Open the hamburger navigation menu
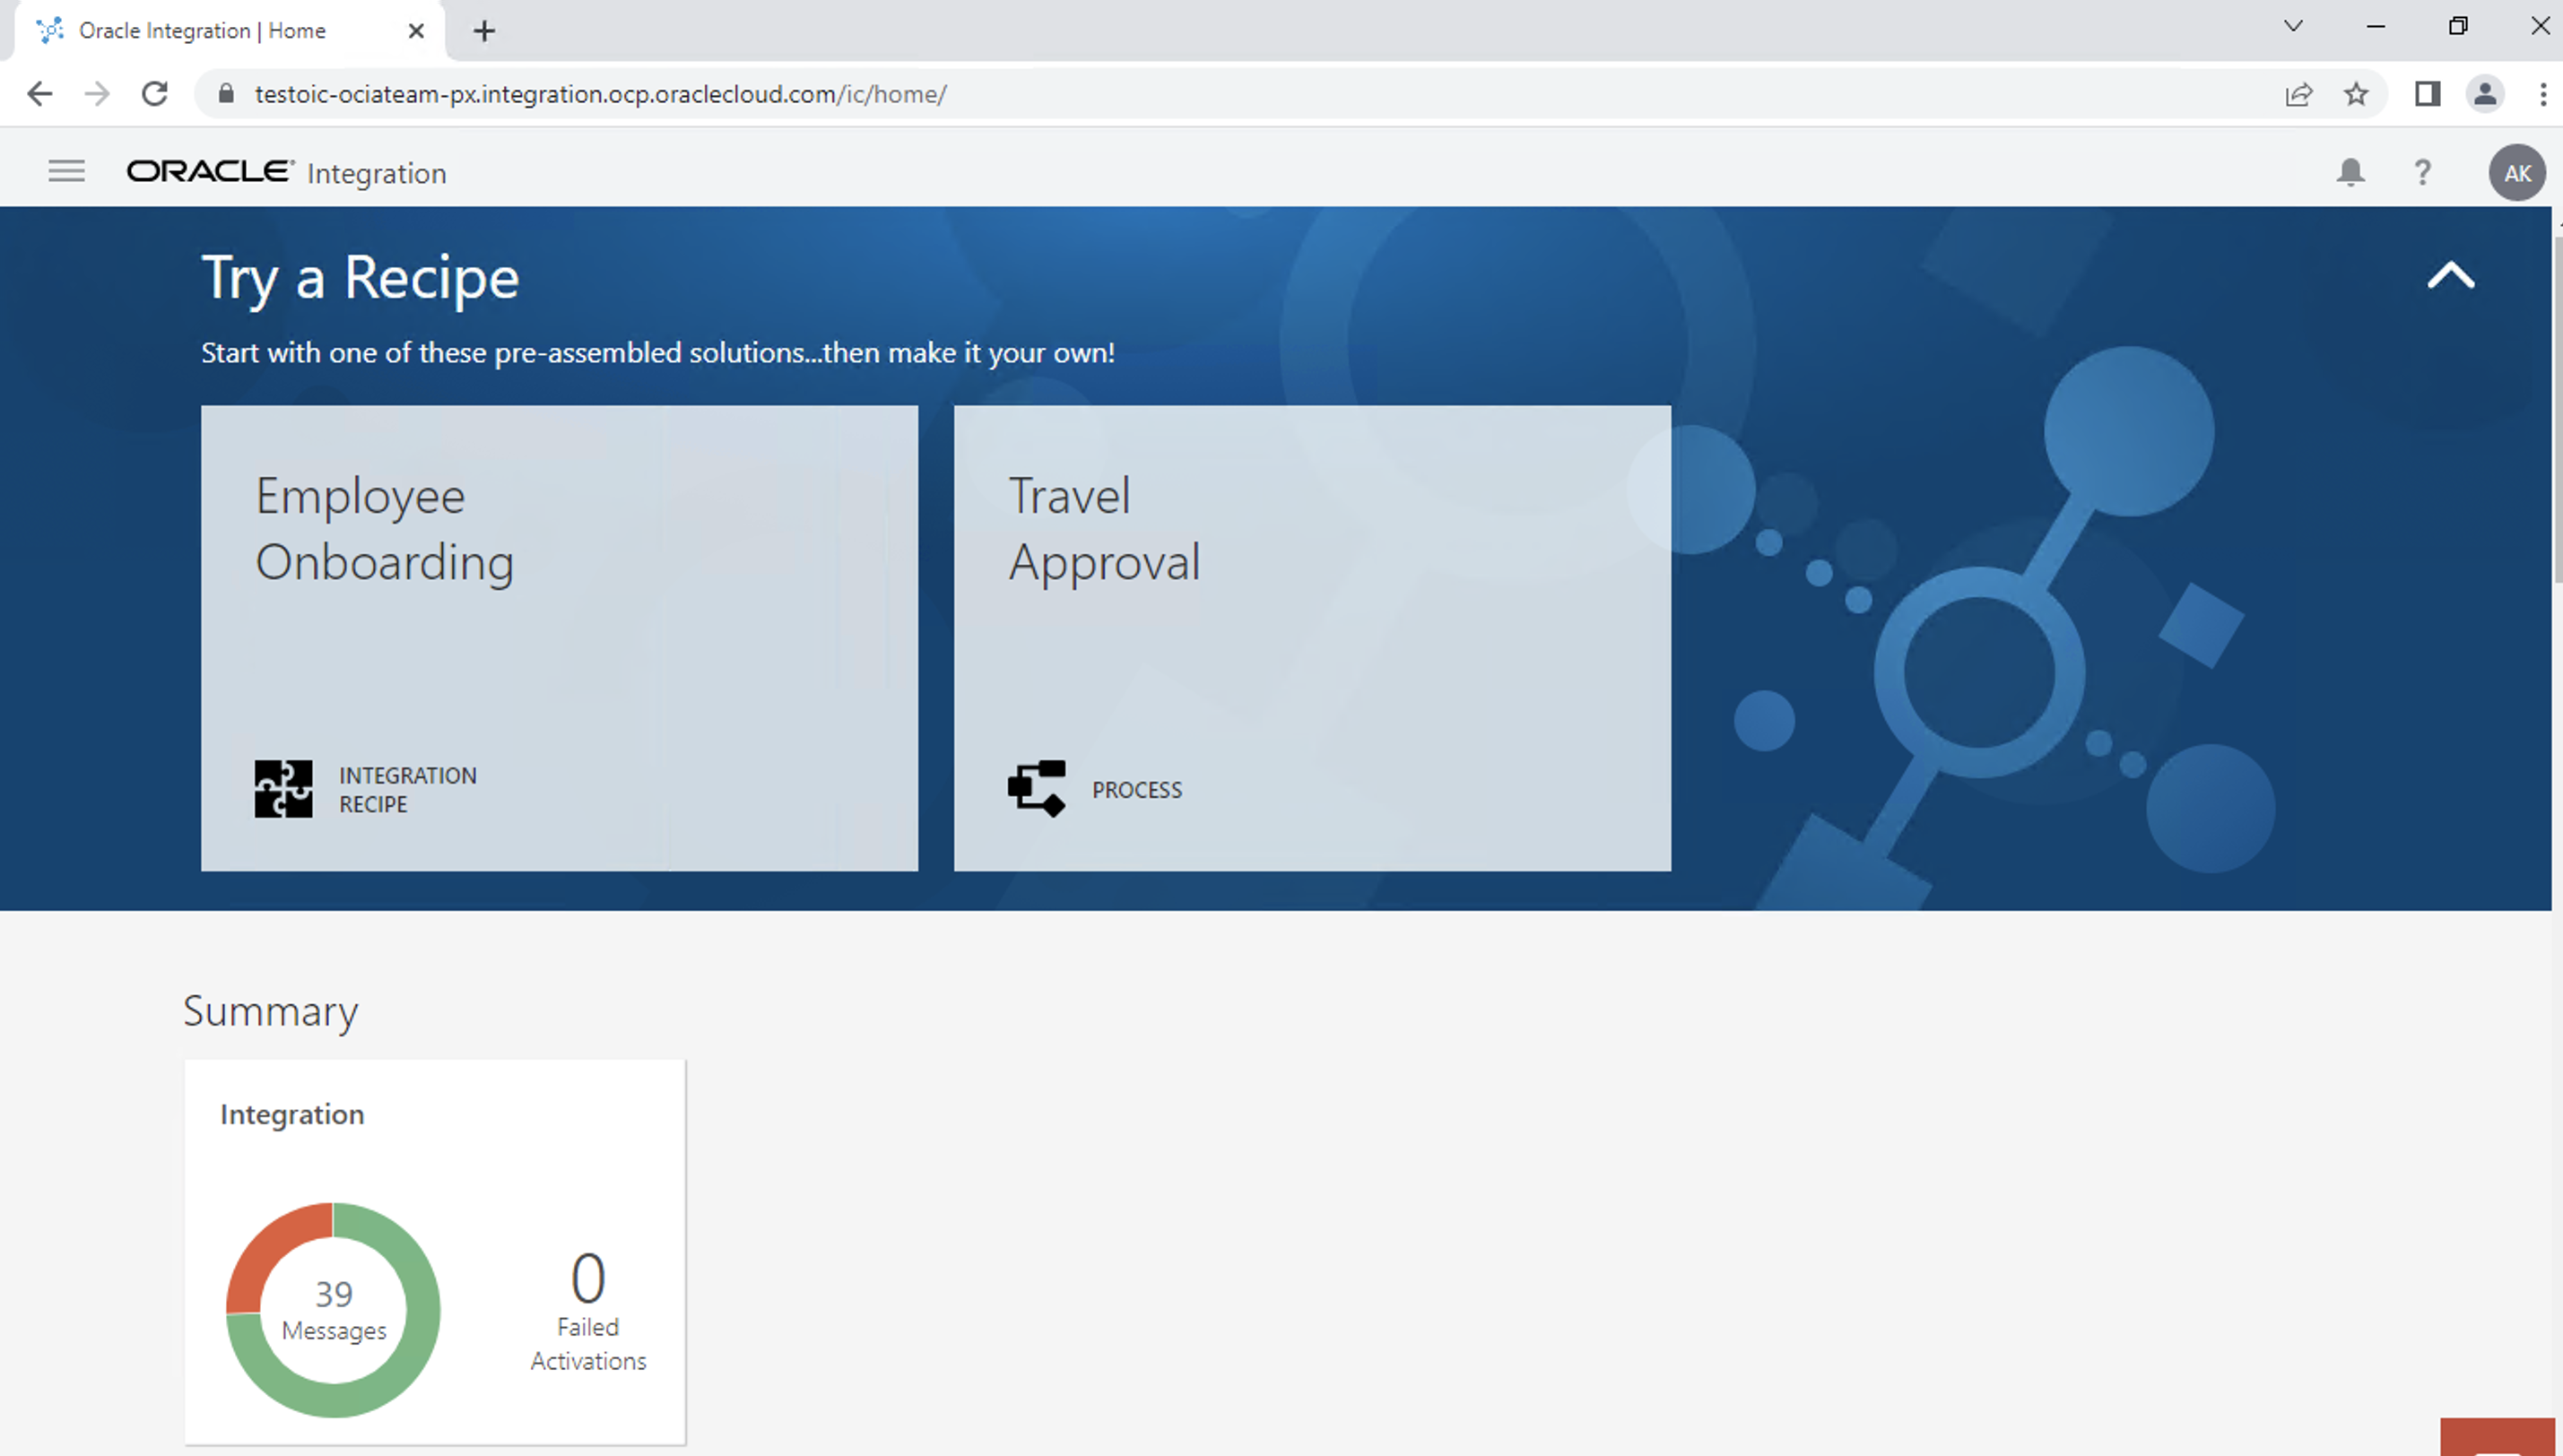The image size is (2563, 1456). pyautogui.click(x=66, y=171)
